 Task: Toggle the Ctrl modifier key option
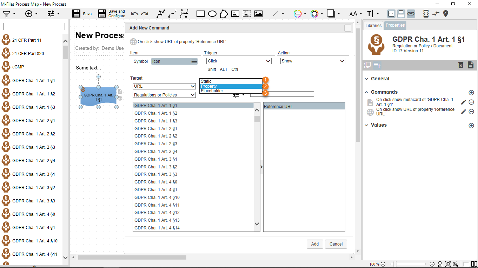coord(235,69)
